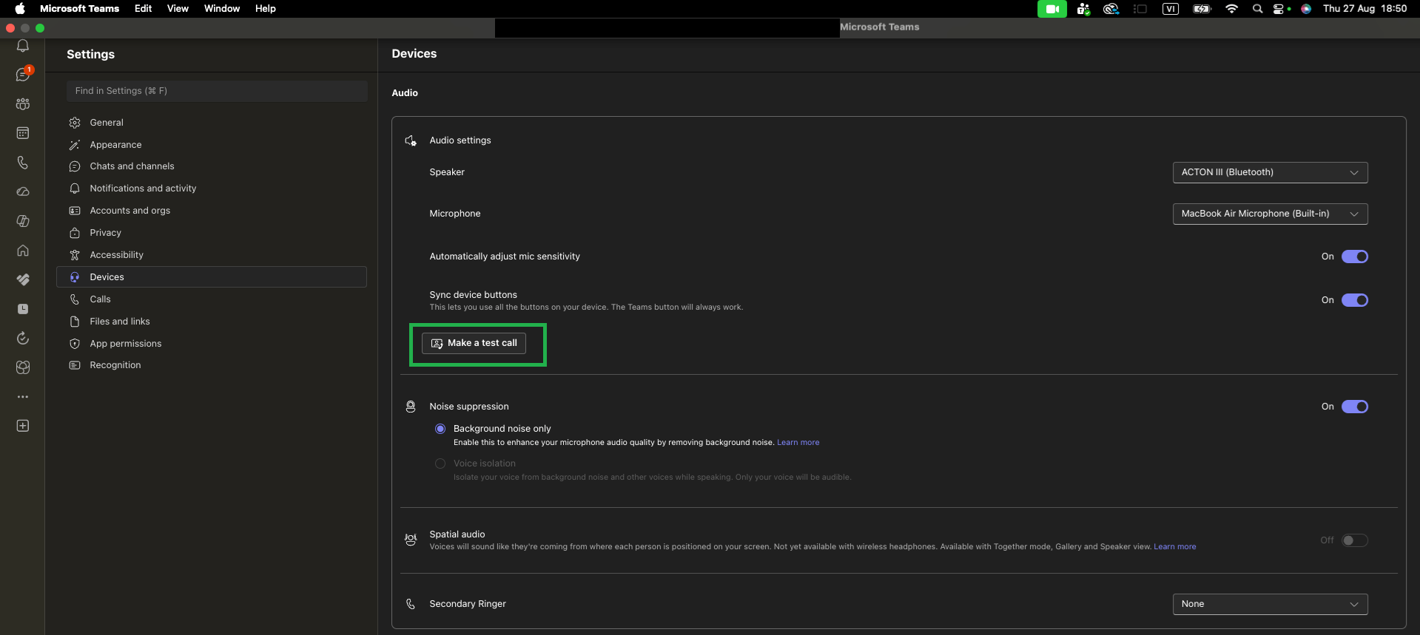
Task: Launch Siri from the menu bar
Action: pos(1306,9)
